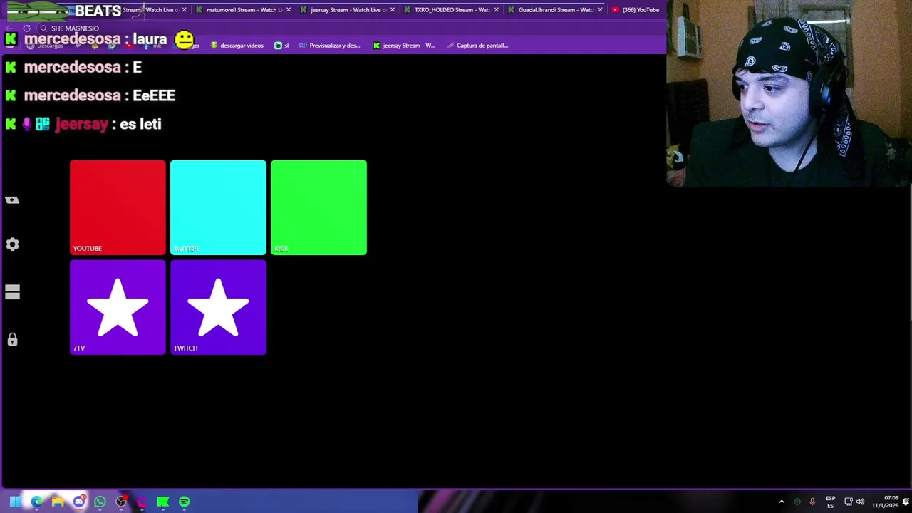Click the green circular tray icon
This screenshot has width=912, height=513.
[x=797, y=502]
